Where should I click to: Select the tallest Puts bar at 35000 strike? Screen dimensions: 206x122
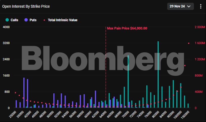pyautogui.click(x=24, y=93)
